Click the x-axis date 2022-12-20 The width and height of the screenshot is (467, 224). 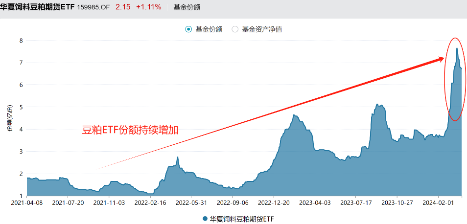[x=274, y=202]
